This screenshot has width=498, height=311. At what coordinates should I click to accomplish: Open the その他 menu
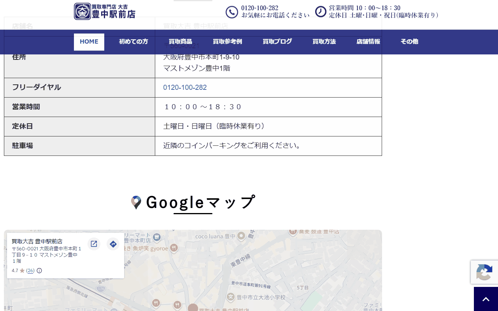(409, 42)
